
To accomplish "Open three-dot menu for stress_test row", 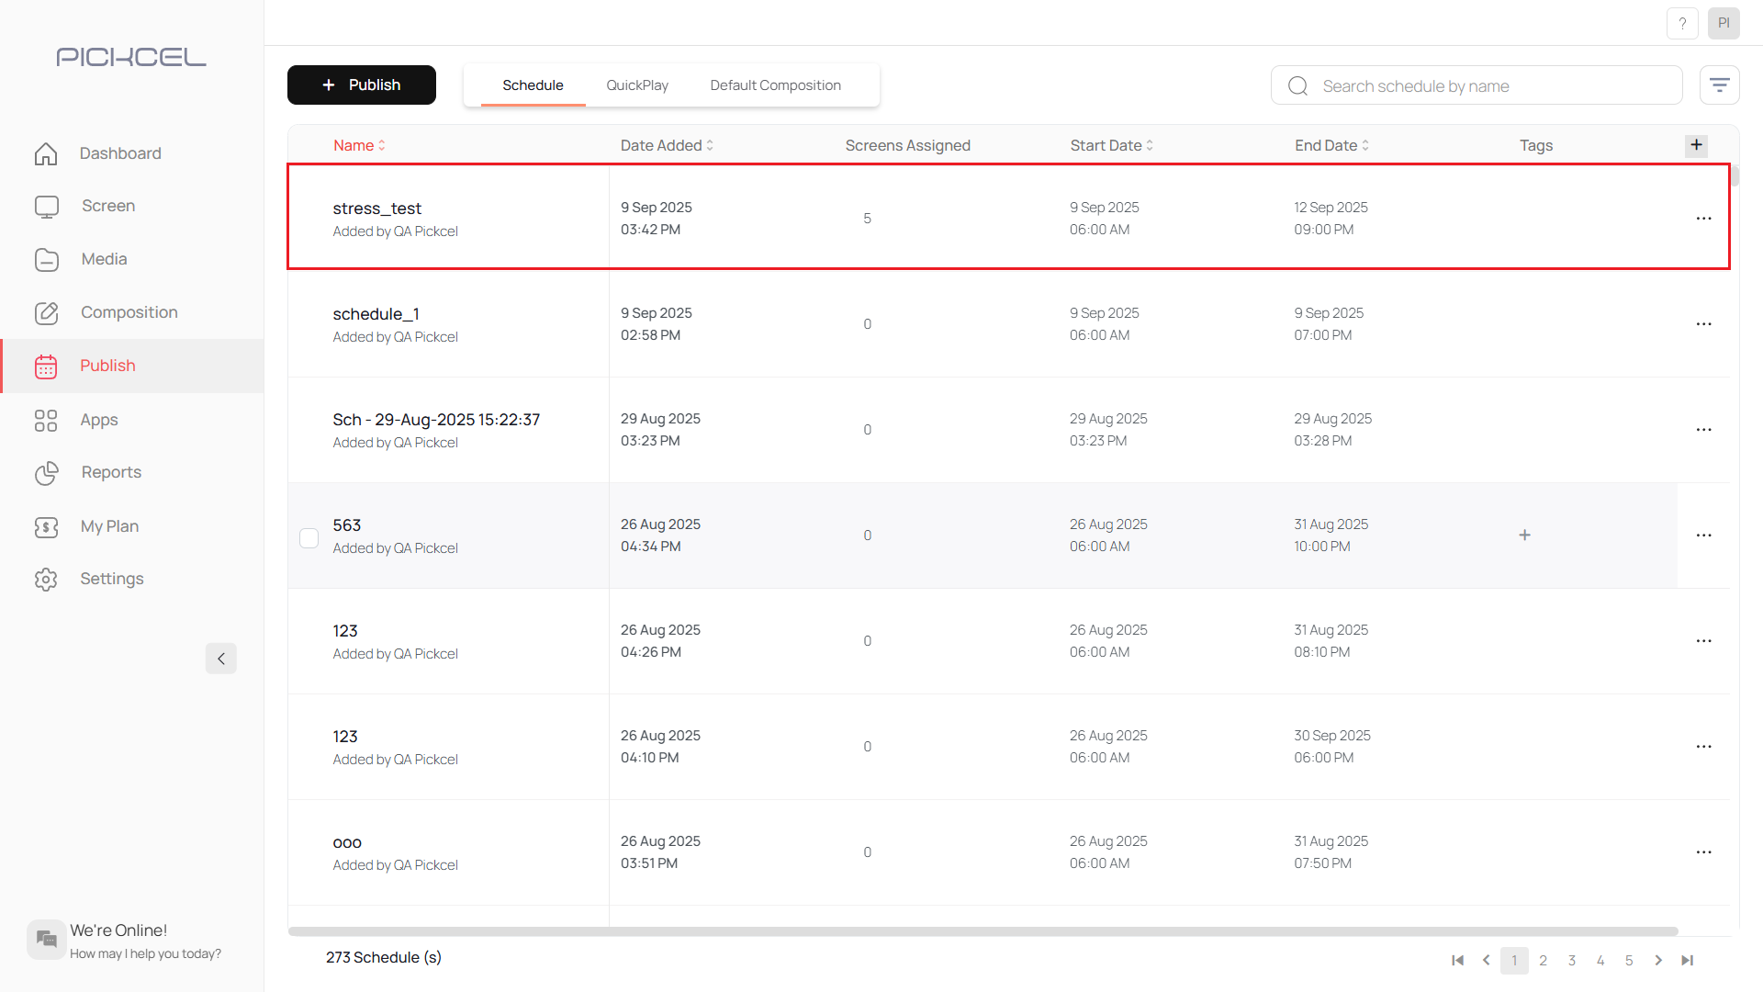I will pos(1703,219).
